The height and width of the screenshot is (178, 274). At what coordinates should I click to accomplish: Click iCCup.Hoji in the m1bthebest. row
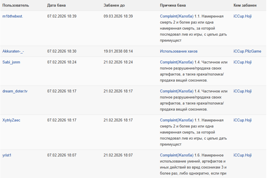[x=242, y=16]
